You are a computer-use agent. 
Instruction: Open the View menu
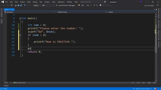coord(16,2)
